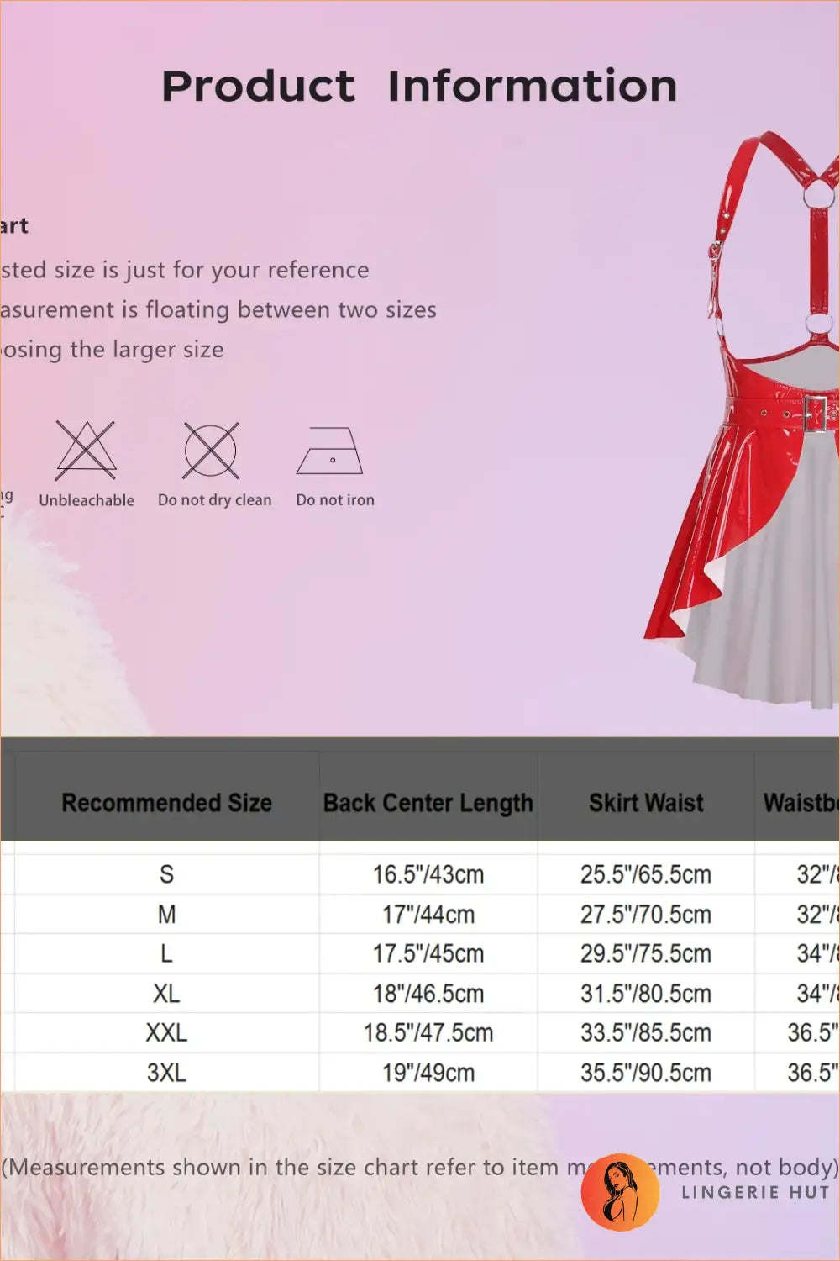The width and height of the screenshot is (840, 1261).
Task: Click the measurements disclaimer note below the table
Action: pos(420,1167)
